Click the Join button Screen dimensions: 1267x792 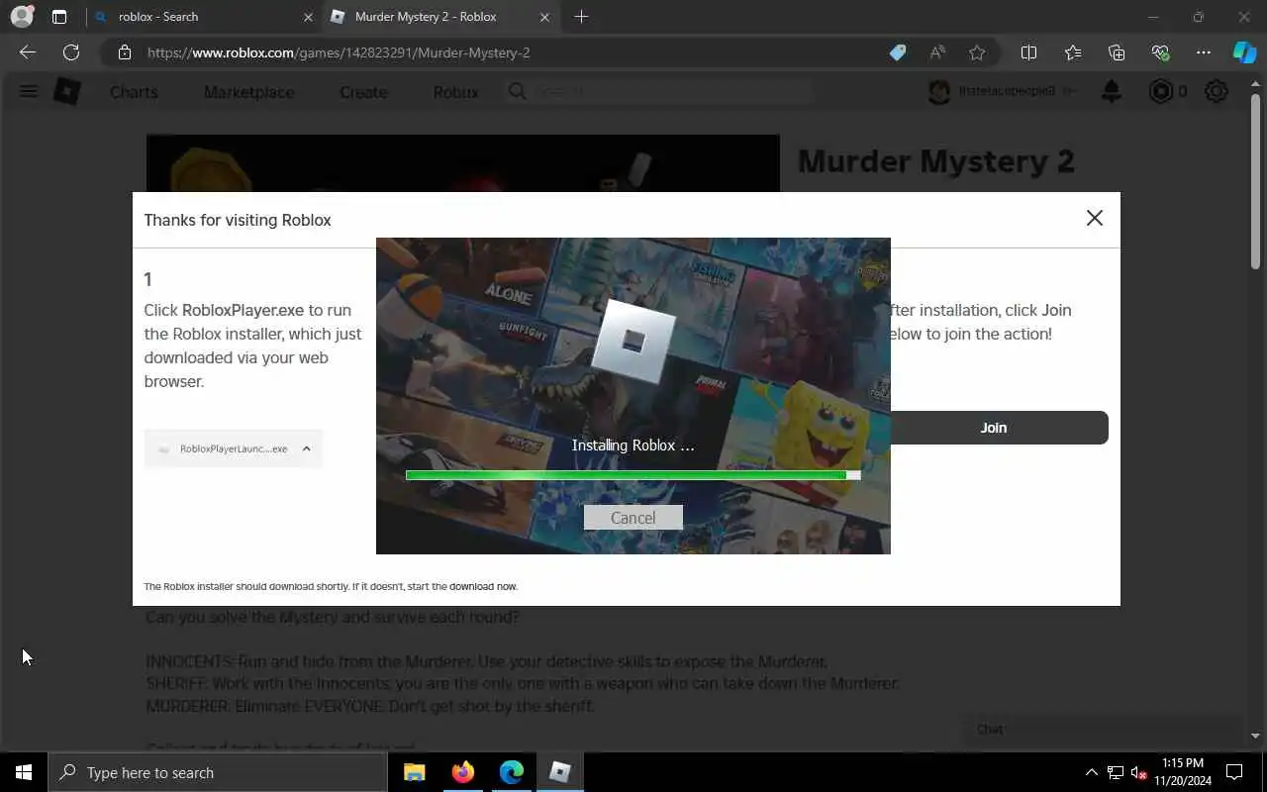993,428
